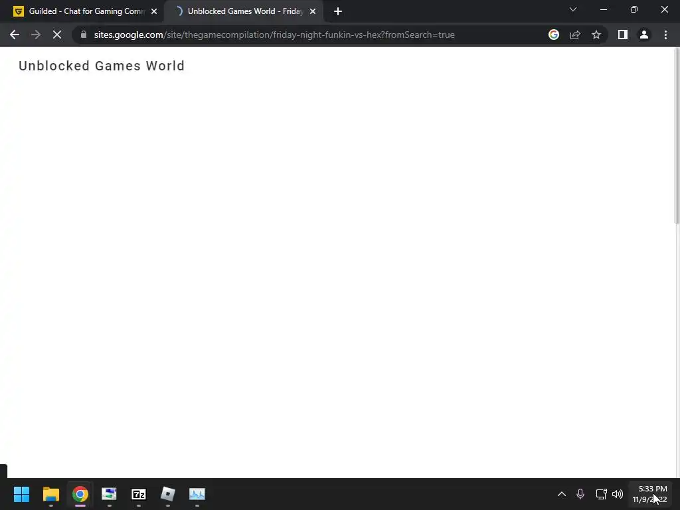Open the clock showing 5:33 PM
680x510 pixels.
649,494
